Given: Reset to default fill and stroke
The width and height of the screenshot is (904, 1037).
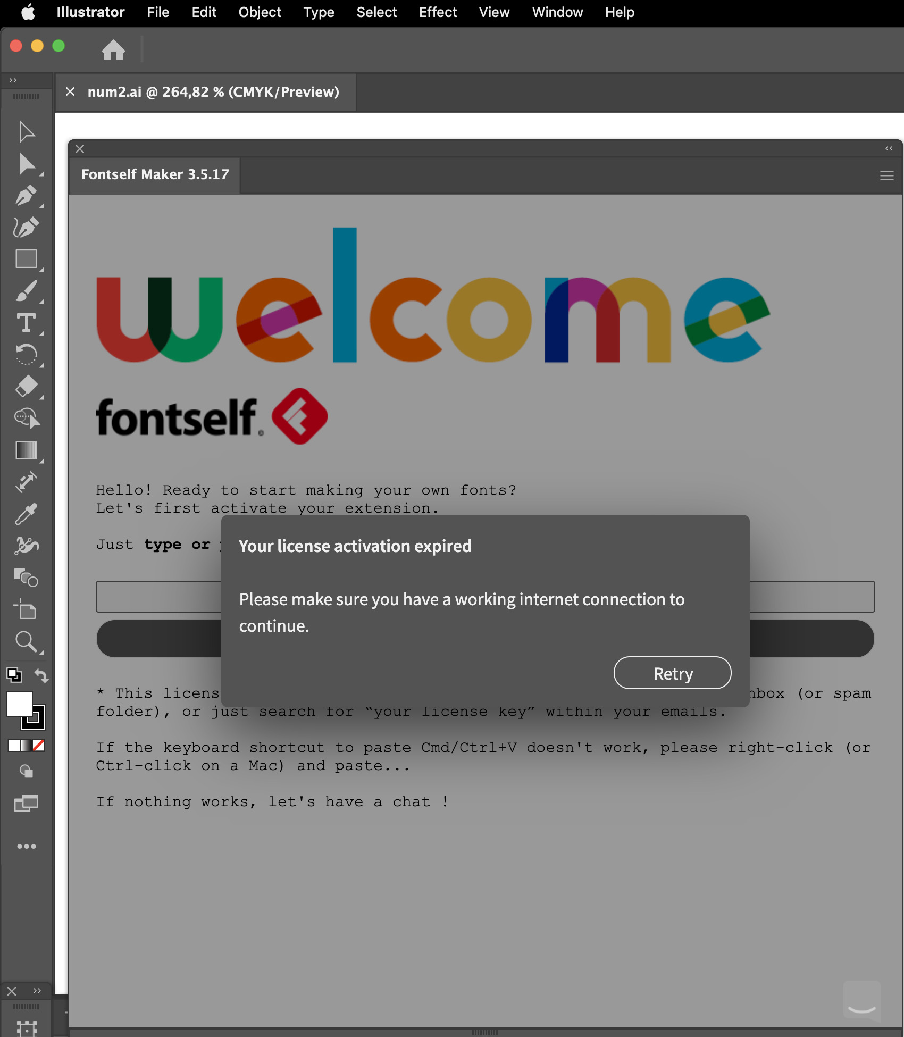Looking at the screenshot, I should [x=14, y=675].
